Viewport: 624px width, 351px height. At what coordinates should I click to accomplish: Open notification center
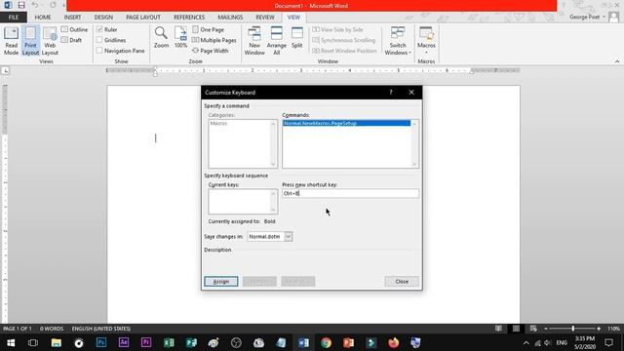[x=608, y=342]
